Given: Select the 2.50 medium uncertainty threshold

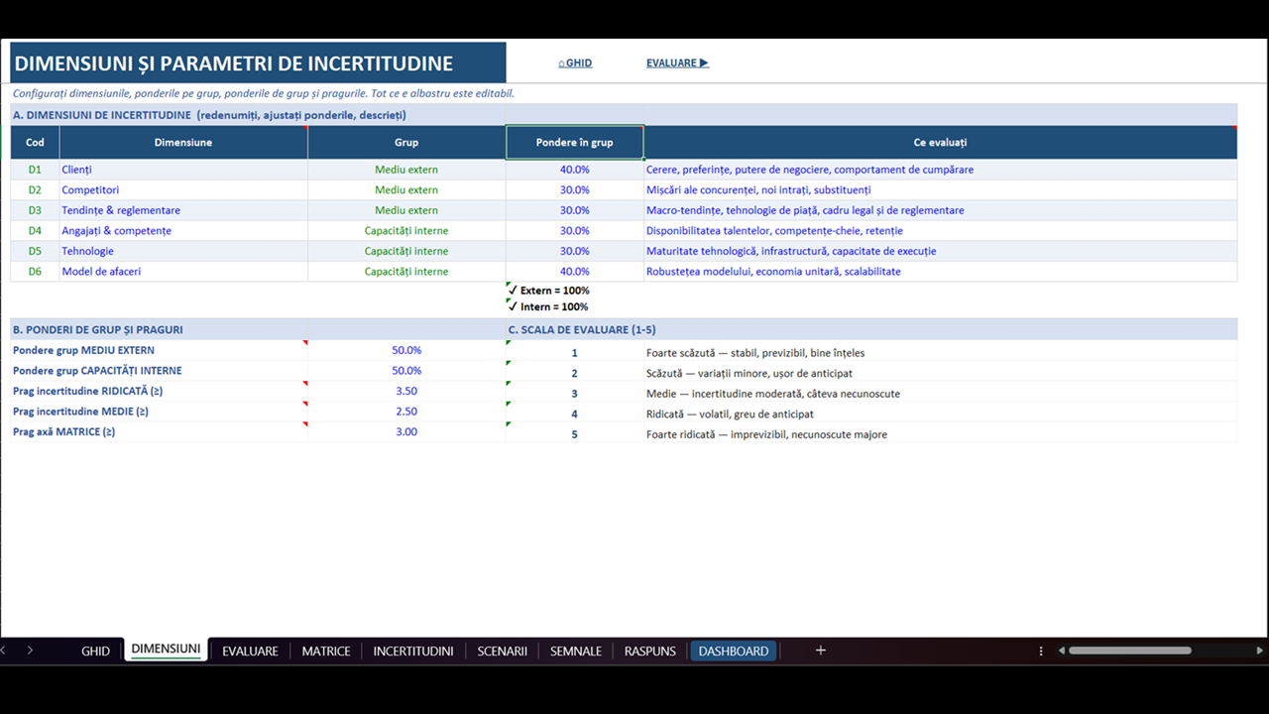Looking at the screenshot, I should coord(406,412).
